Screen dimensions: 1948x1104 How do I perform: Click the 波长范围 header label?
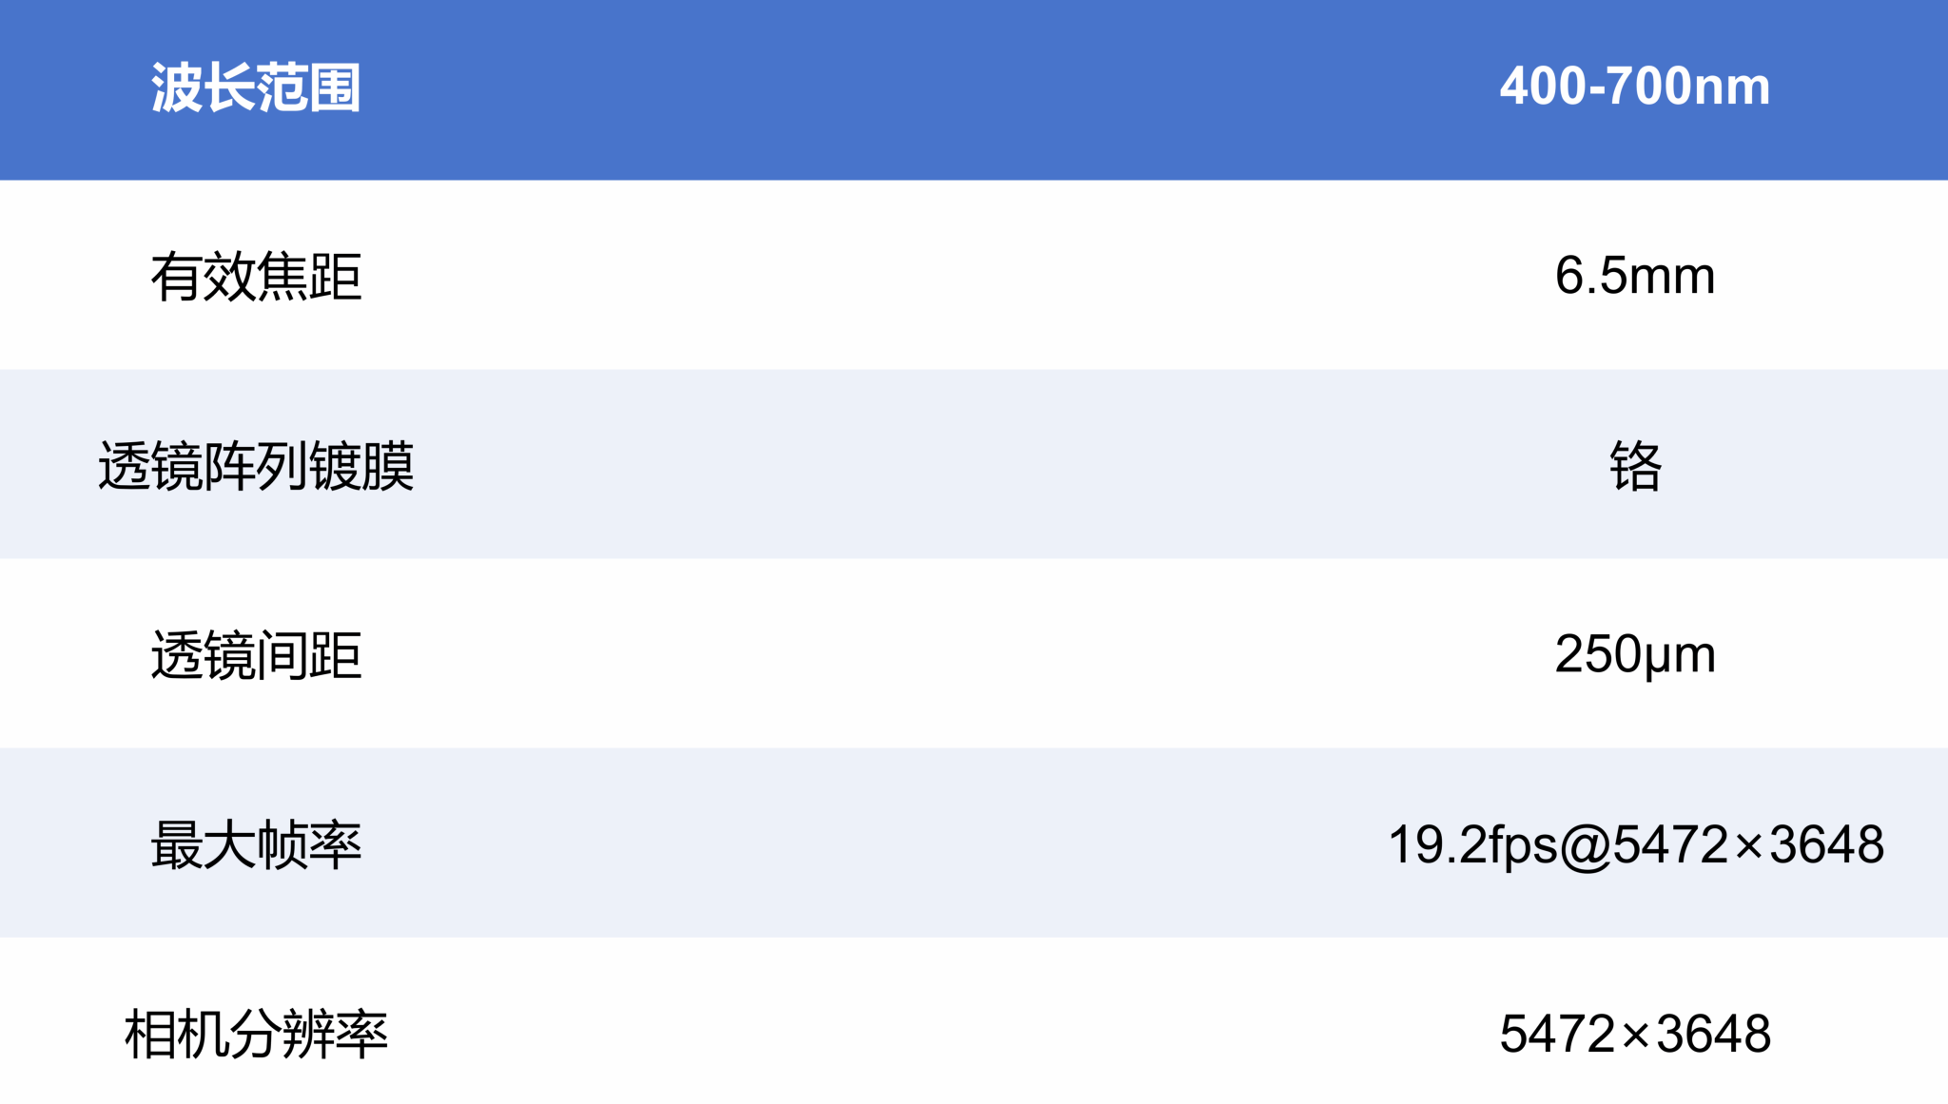point(256,87)
